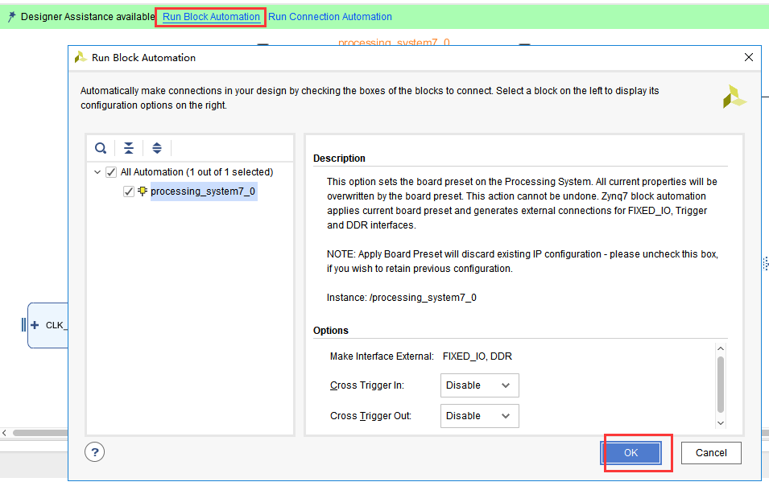Click the Run Connection Automation link
769x486 pixels.
click(x=330, y=17)
